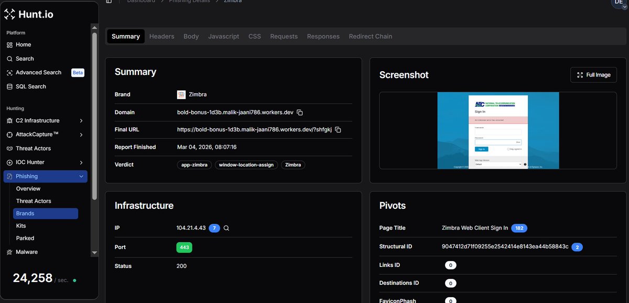
Task: Expand the C2 Infrastructure chevron
Action: click(81, 121)
